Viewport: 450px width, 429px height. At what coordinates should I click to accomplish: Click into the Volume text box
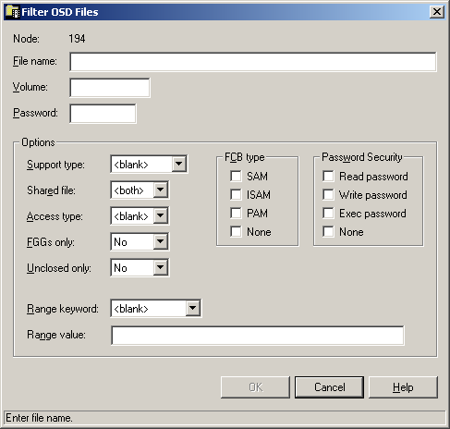click(x=110, y=88)
